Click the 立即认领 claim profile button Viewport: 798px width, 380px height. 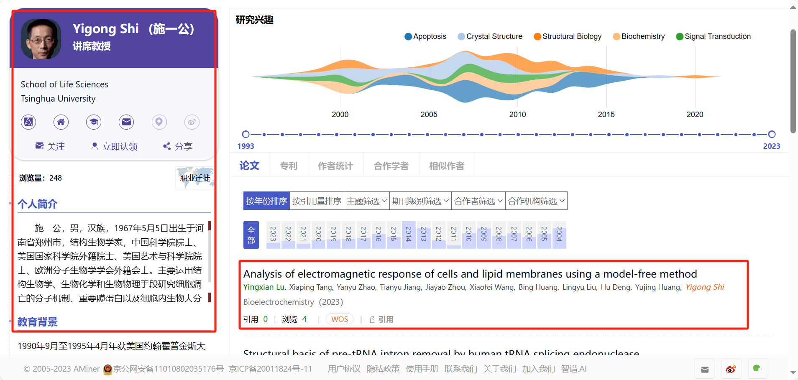click(x=115, y=146)
